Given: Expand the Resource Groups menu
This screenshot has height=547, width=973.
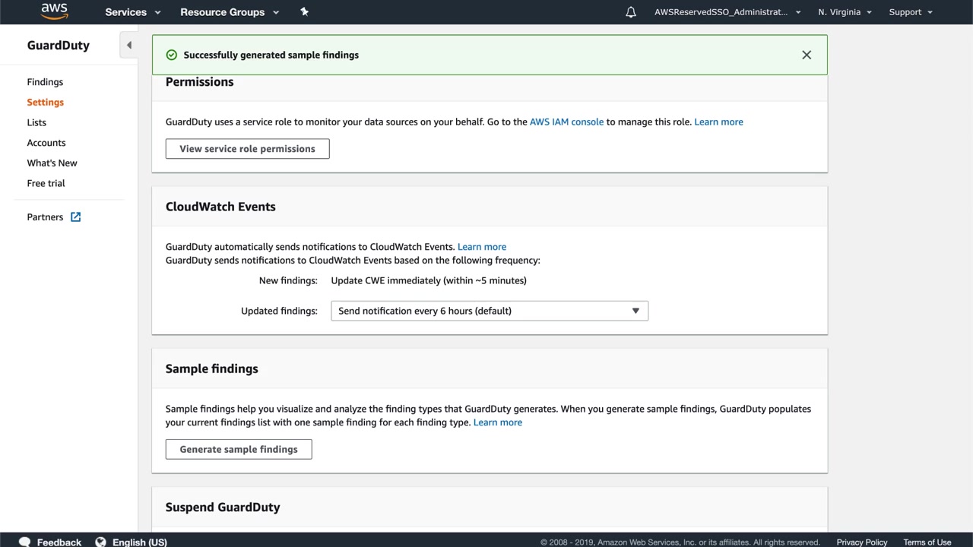Looking at the screenshot, I should [230, 12].
